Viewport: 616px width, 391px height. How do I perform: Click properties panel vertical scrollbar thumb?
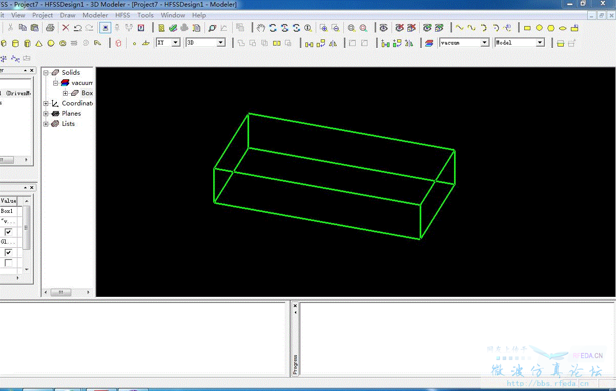27,227
